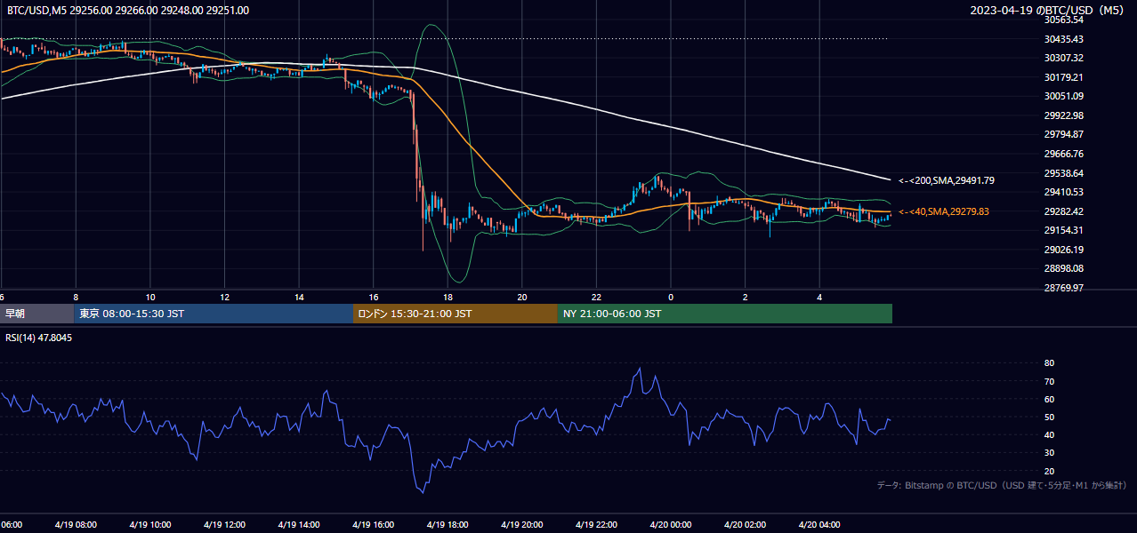The image size is (1137, 533).
Task: Click price axis value 30307.32
Action: (x=1064, y=58)
